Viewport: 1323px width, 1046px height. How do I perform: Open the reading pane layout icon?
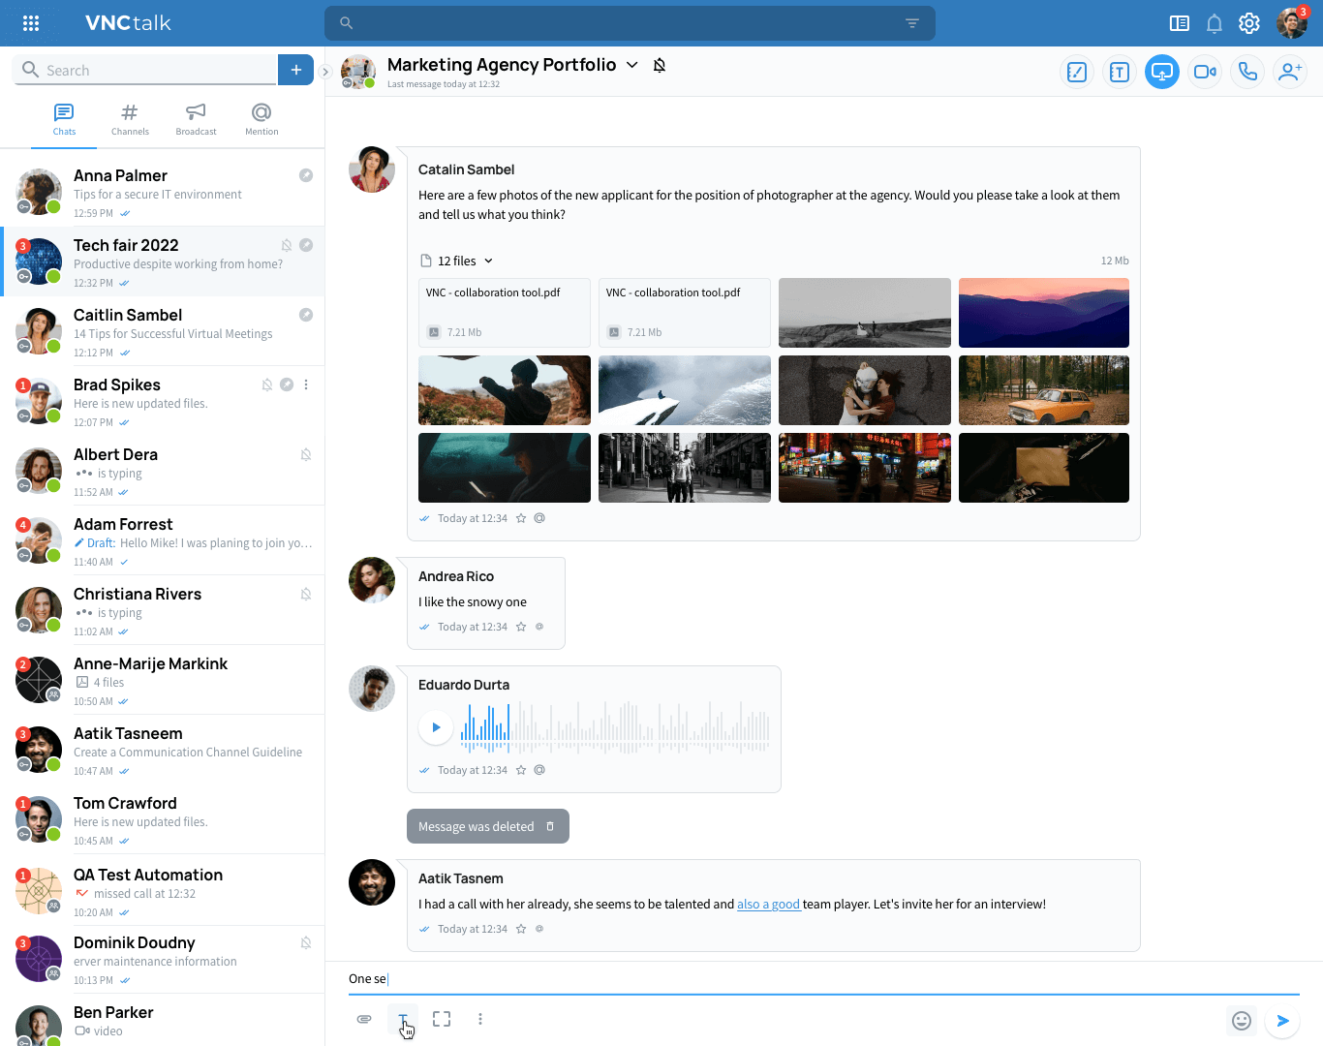click(x=1180, y=23)
